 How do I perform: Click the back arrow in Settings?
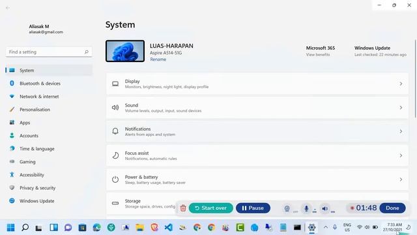[x=7, y=8]
